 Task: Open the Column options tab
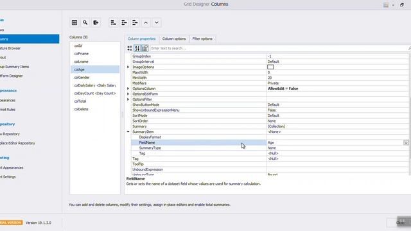(x=174, y=38)
